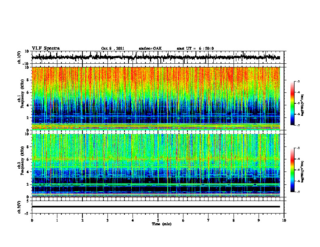Click the ch.1 voltage waveform trace panel
Screen dimensions: 320x247
click(x=158, y=57)
